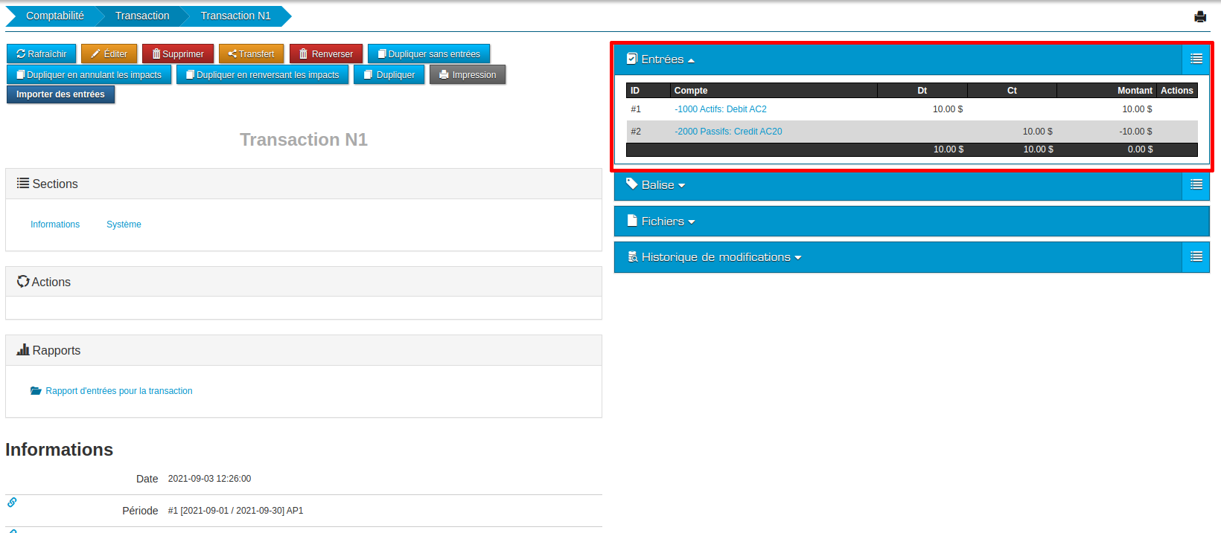
Task: Open account 1000 Actifs: Debit AC2
Action: [721, 109]
